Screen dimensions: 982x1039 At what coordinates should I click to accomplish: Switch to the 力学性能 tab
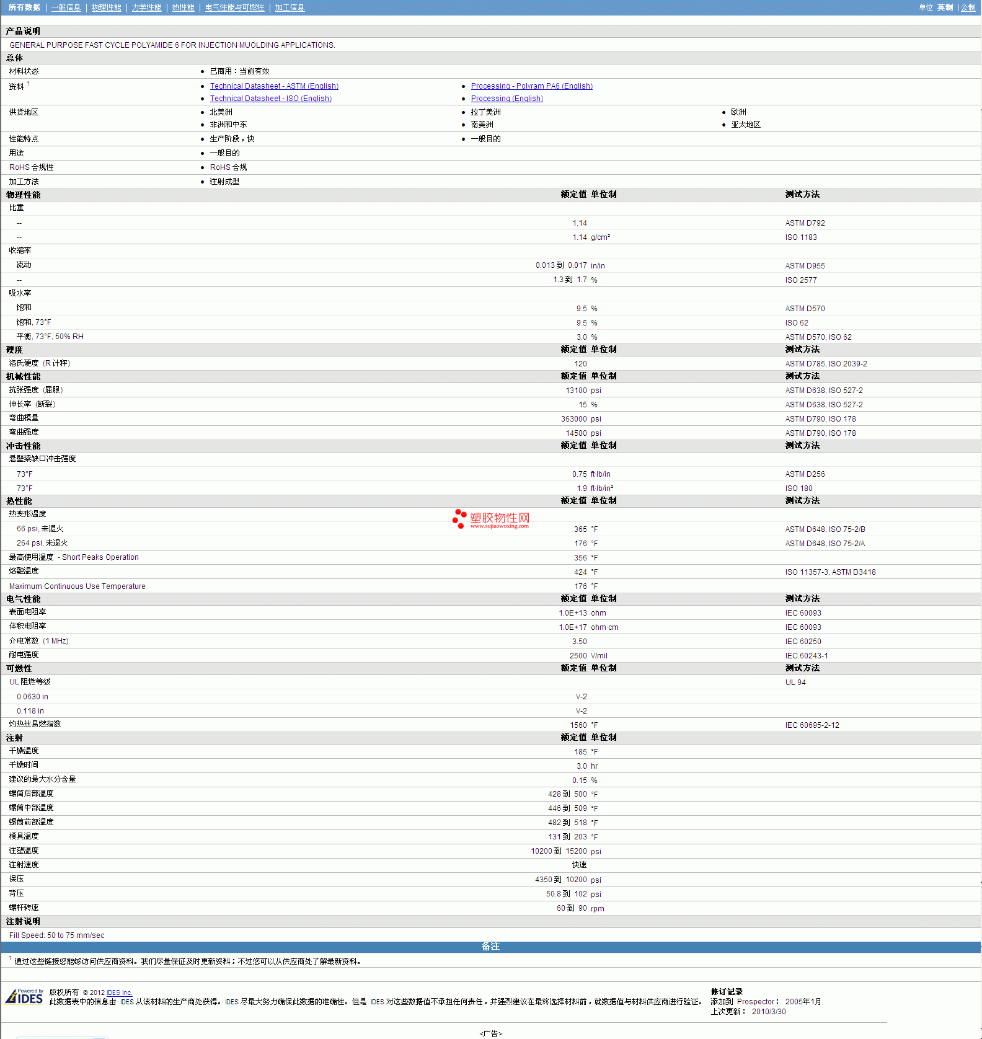click(x=146, y=7)
